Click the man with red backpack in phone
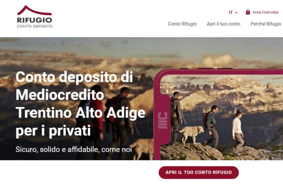This screenshot has width=283, height=188. (211, 125)
